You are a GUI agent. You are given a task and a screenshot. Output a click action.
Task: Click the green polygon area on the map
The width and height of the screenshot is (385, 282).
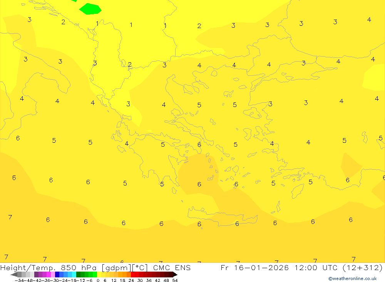pos(90,9)
